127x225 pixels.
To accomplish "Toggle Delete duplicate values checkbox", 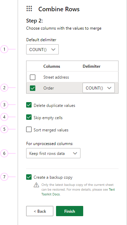I will [29, 105].
